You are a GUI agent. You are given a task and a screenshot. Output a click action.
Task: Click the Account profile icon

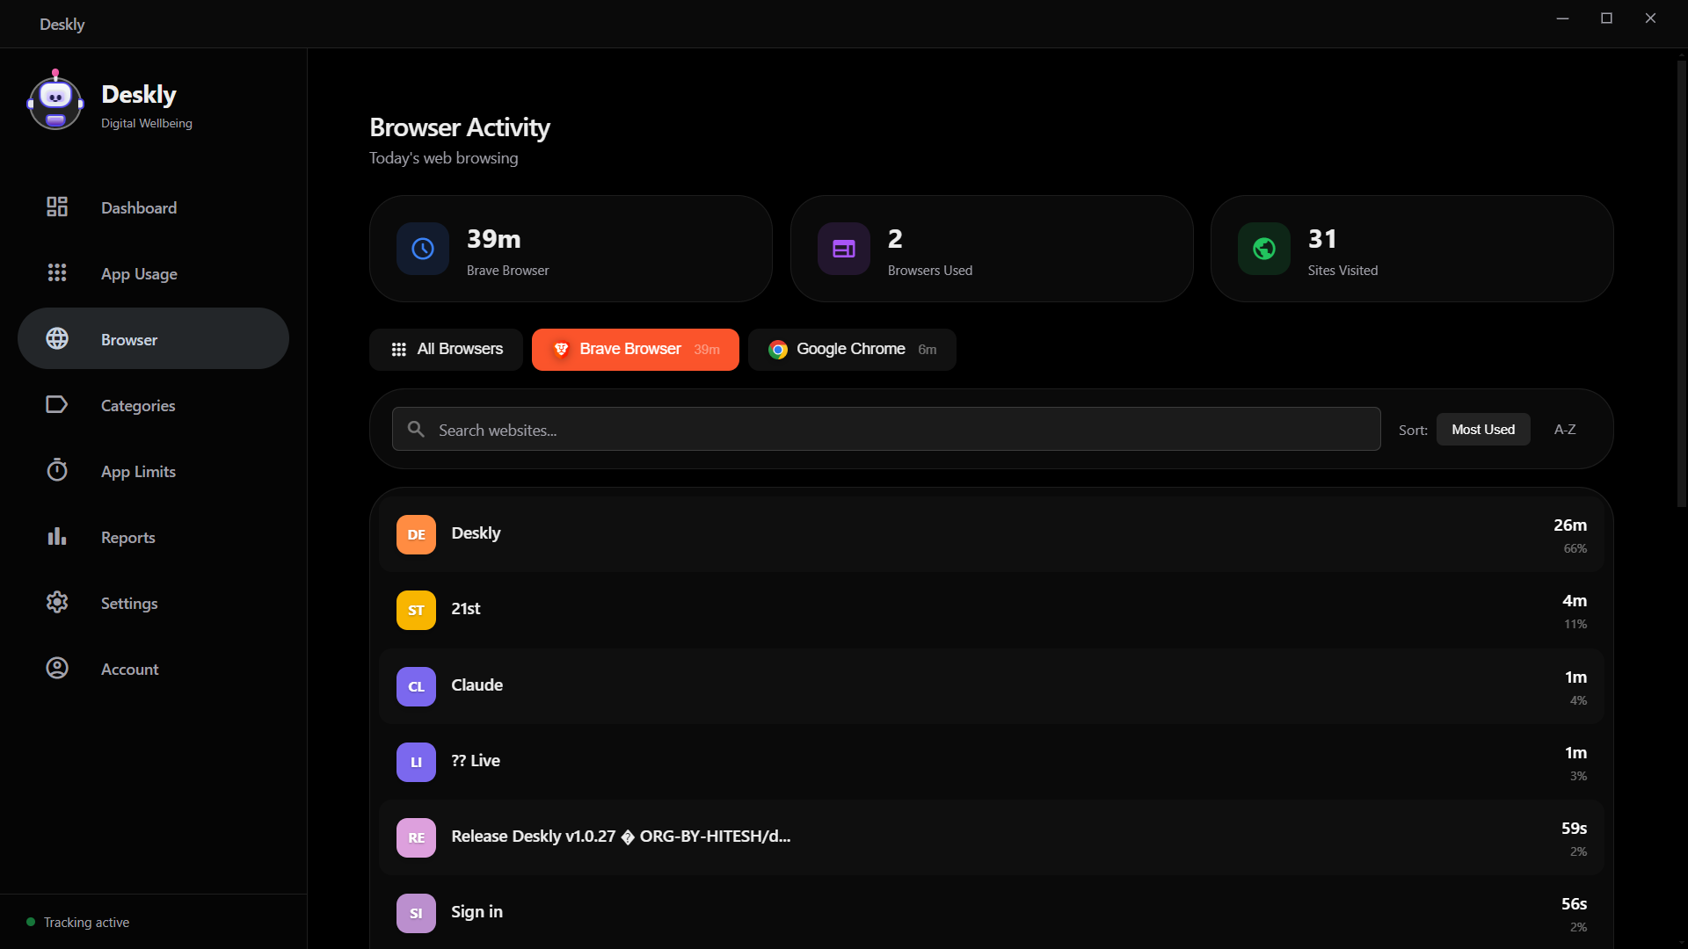point(57,668)
